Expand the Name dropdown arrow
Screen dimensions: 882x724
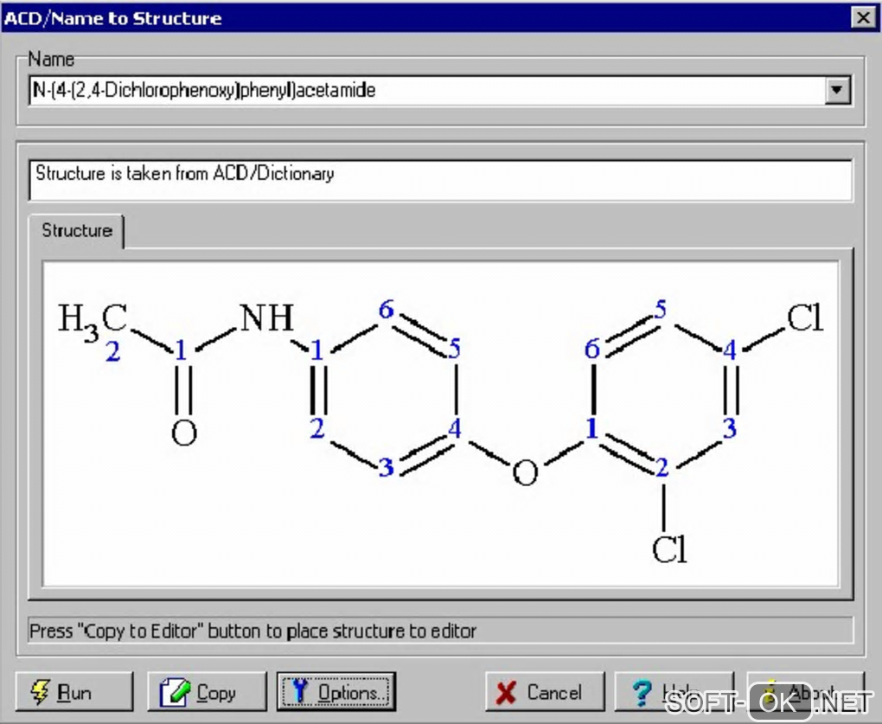837,90
